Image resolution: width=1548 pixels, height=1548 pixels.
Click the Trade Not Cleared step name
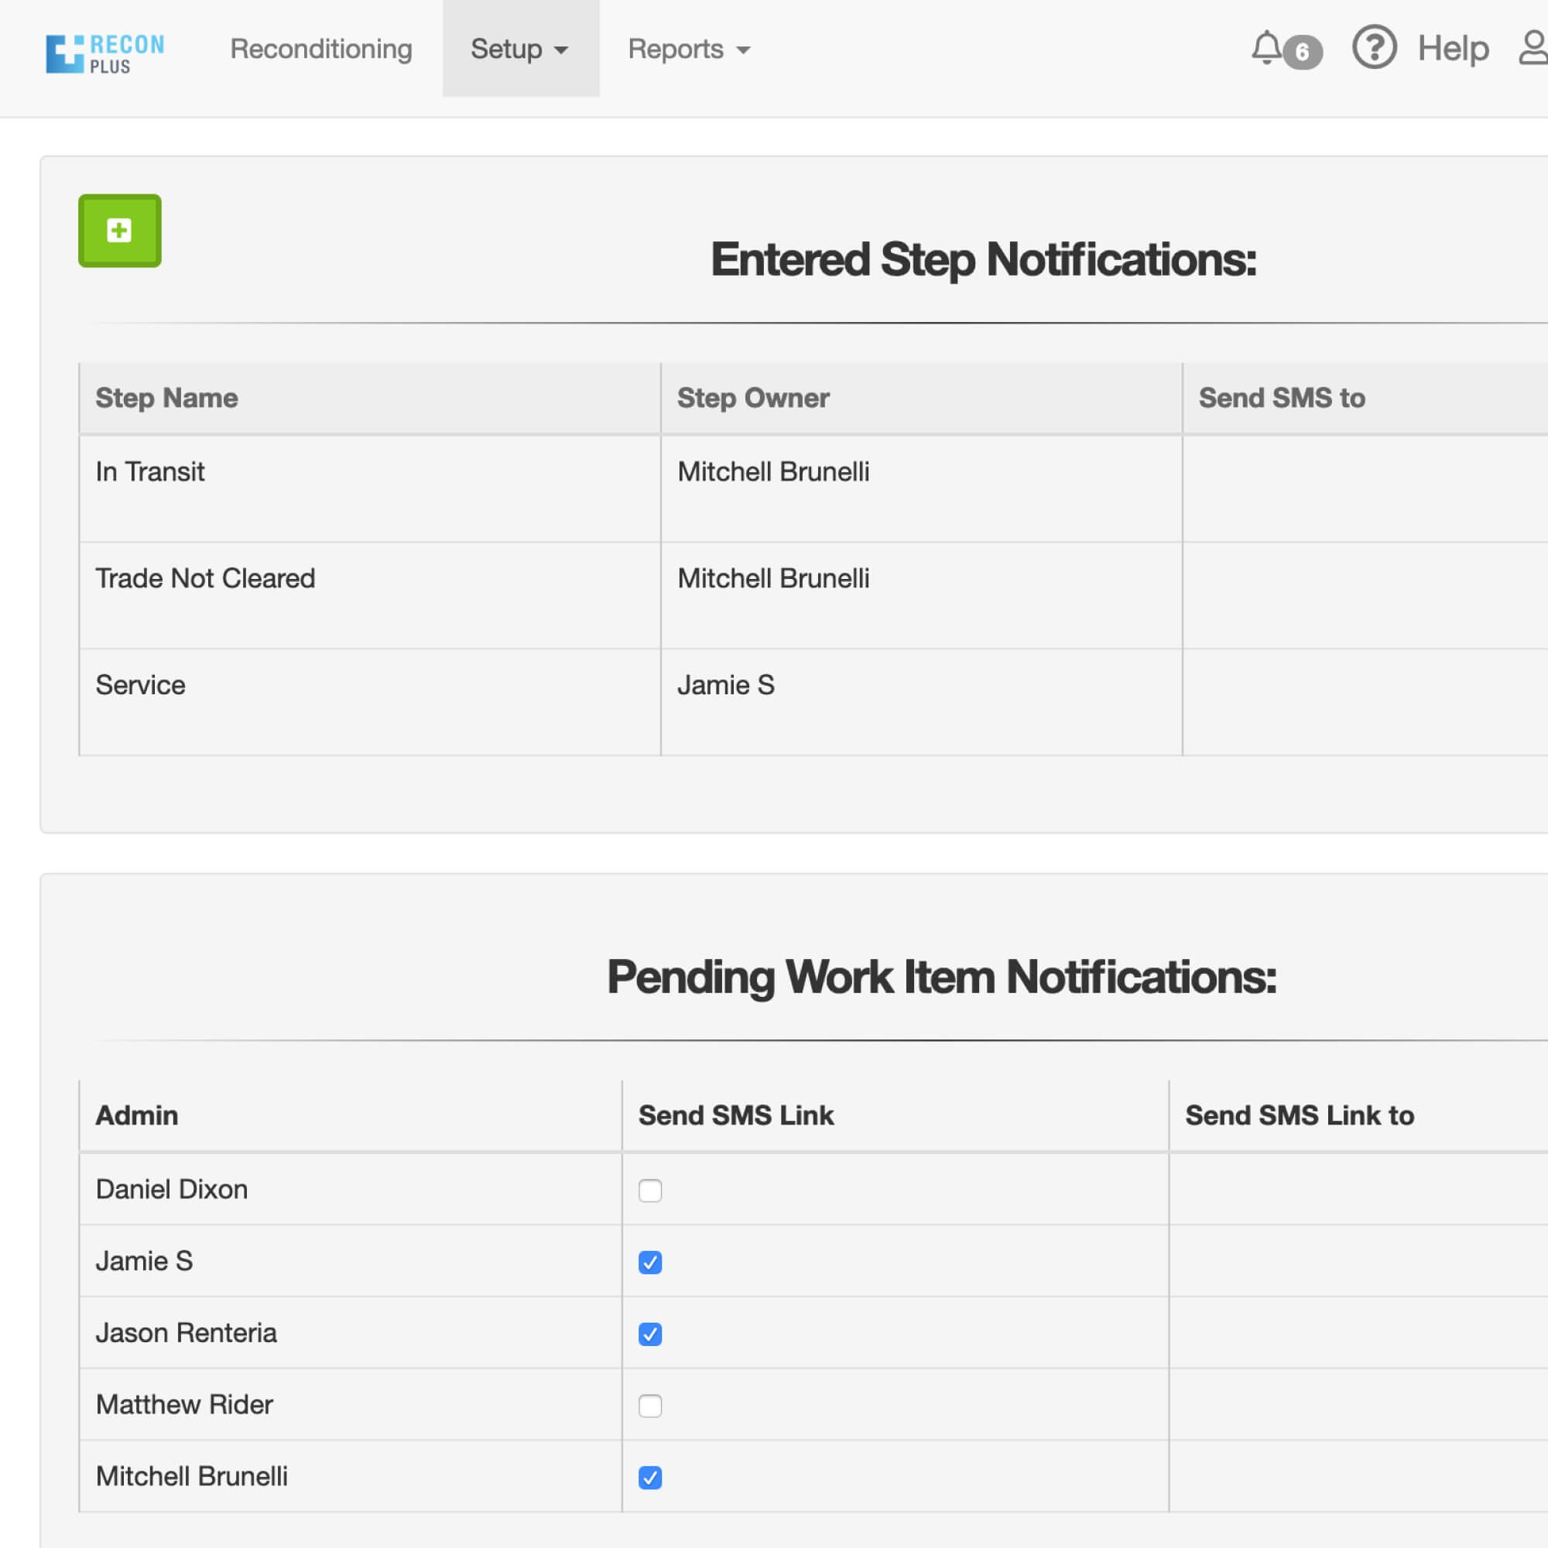(x=205, y=578)
